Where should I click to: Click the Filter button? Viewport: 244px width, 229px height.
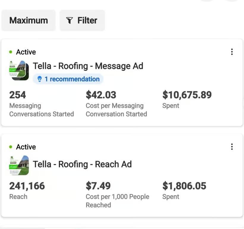tap(82, 20)
